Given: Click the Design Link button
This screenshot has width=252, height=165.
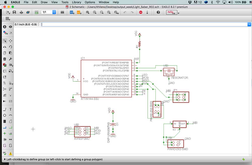Looking at the screenshot, I should click(171, 12).
